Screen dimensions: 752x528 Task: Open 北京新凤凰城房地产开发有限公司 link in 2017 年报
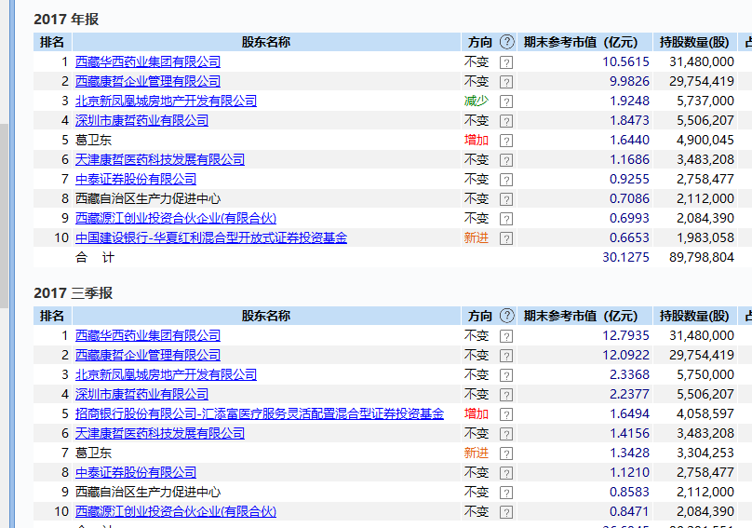pos(166,101)
